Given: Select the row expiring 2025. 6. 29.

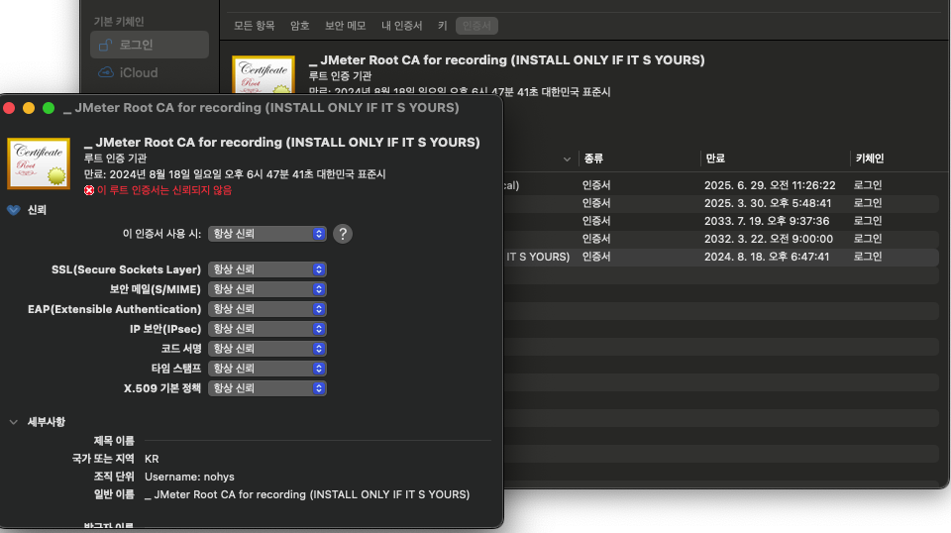Looking at the screenshot, I should (722, 185).
